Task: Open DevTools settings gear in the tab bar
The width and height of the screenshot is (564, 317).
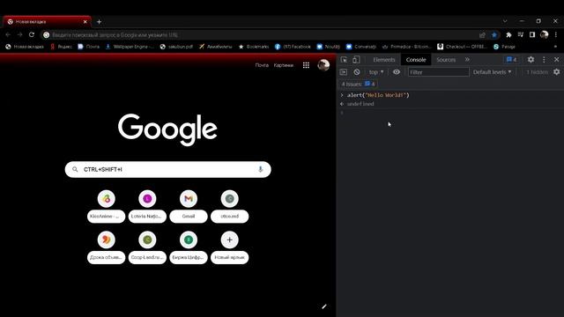Action: pyautogui.click(x=531, y=60)
